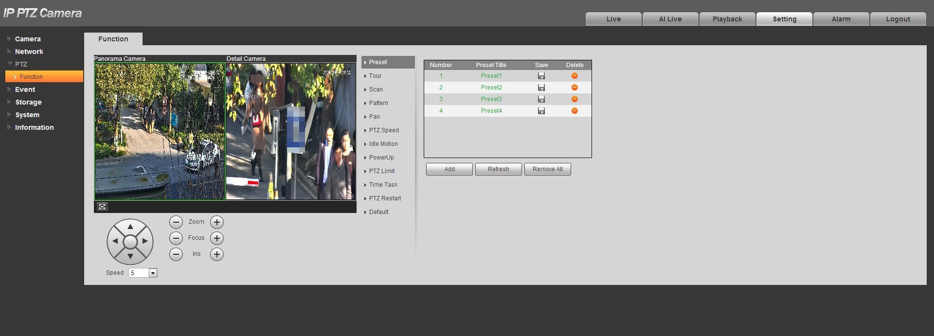Click region focus icon below video
Image resolution: width=934 pixels, height=336 pixels.
pyautogui.click(x=102, y=207)
